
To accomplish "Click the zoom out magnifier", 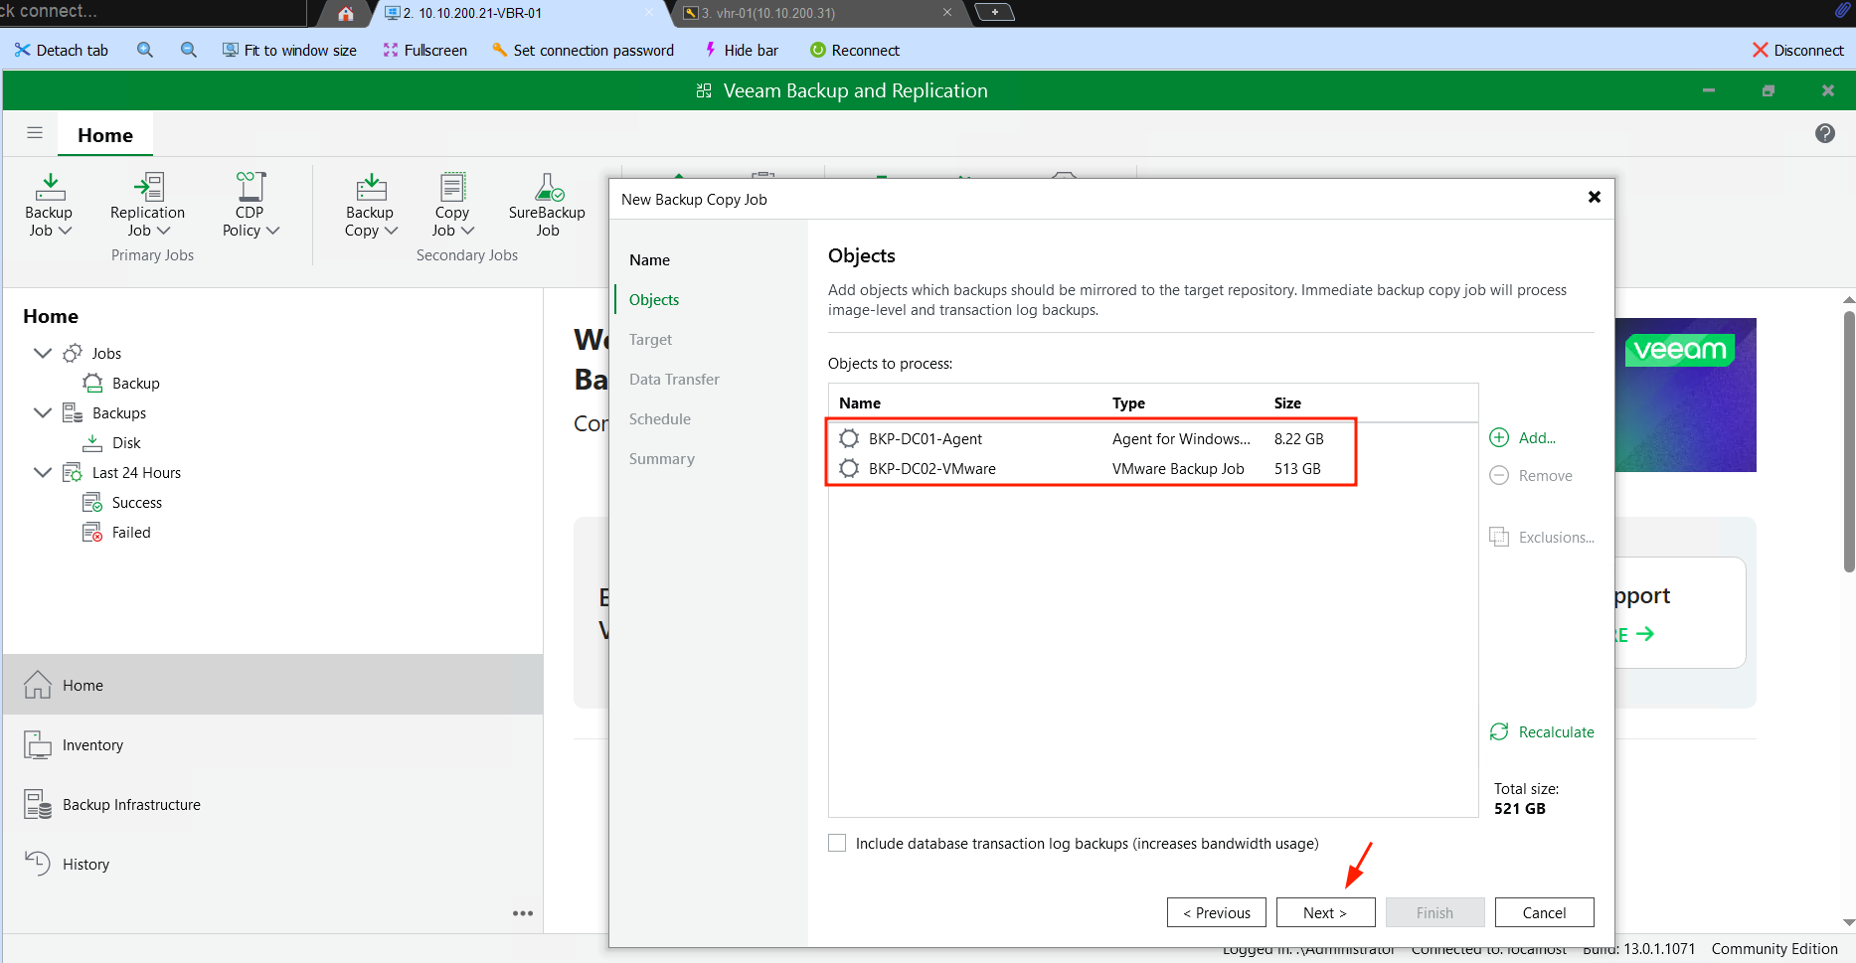I will (189, 50).
